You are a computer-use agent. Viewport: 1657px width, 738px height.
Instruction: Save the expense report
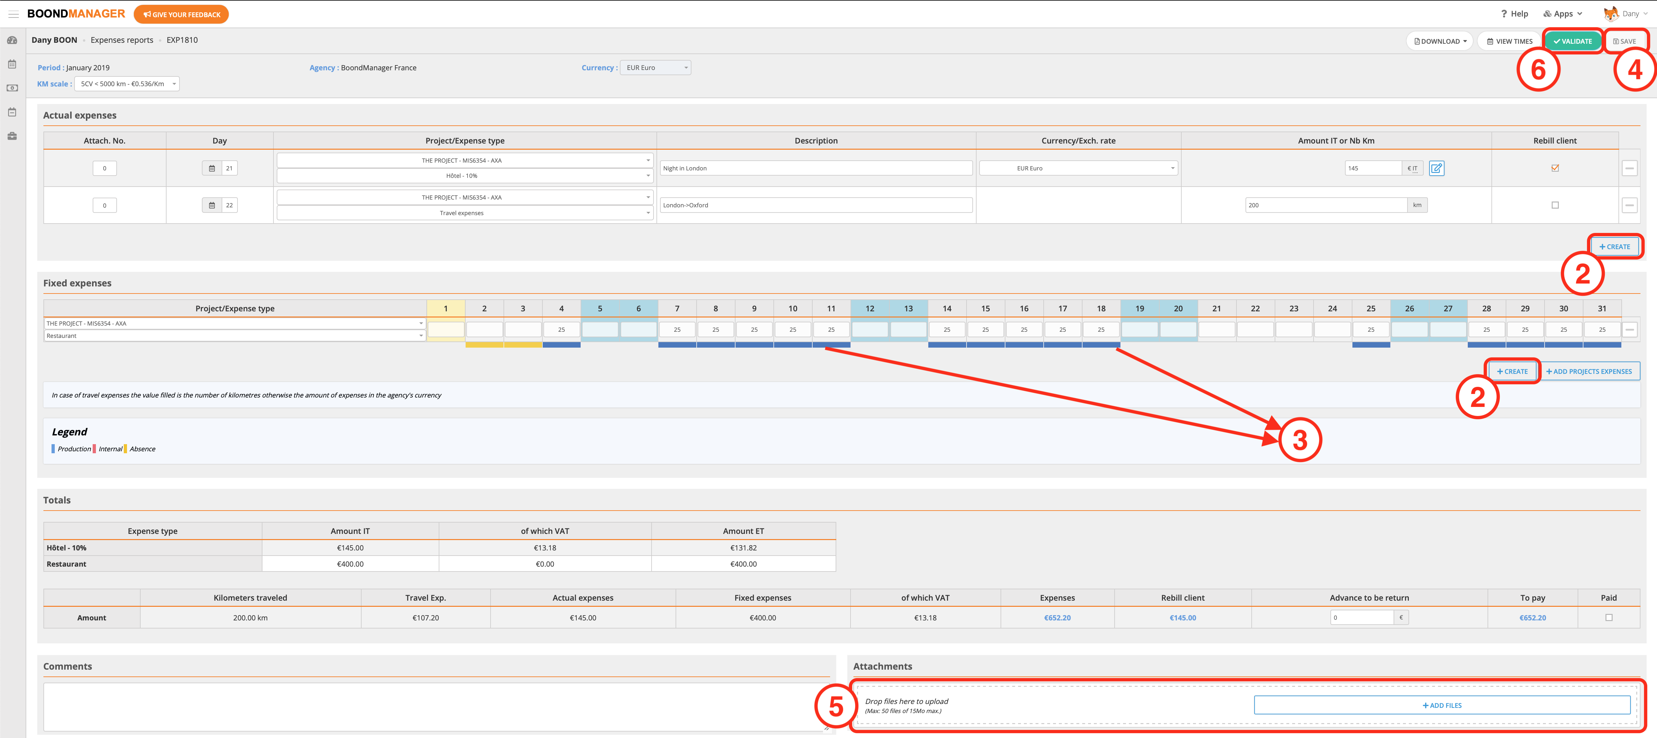click(1624, 41)
